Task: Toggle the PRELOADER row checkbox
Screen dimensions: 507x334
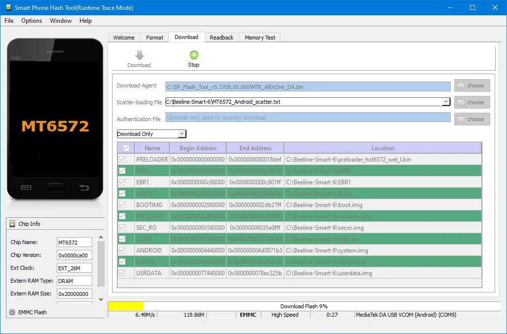Action: (122, 159)
